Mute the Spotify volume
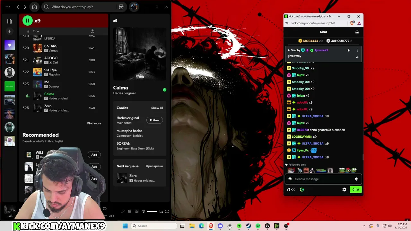This screenshot has width=411, height=231. [144, 211]
